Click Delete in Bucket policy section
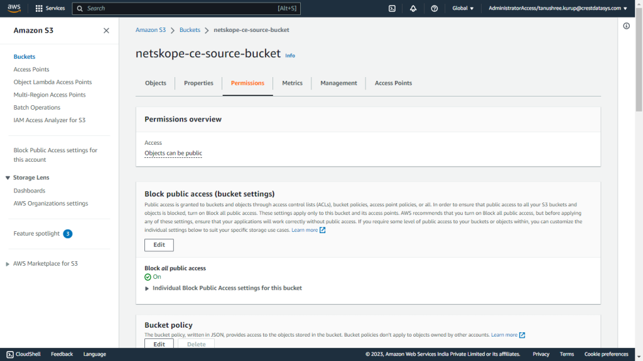Screen dimensions: 643x361 coord(196,344)
